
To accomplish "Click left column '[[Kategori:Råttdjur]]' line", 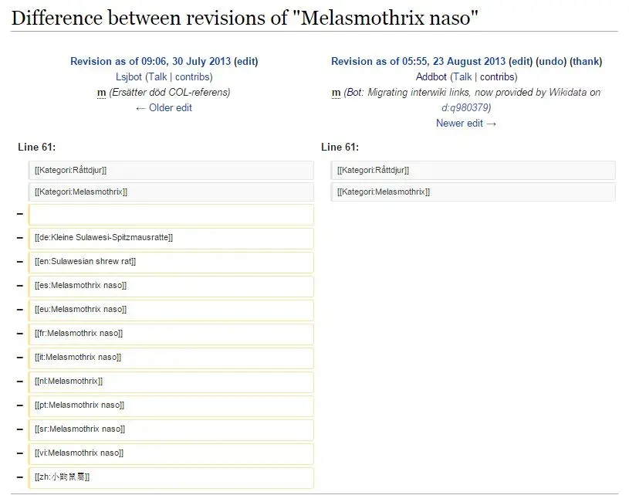I will click(171, 170).
